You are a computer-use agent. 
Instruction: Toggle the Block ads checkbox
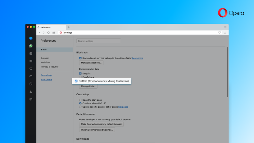tap(80, 58)
